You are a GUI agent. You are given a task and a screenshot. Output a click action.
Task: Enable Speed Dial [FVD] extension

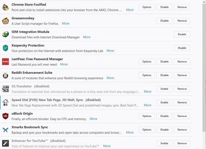pos(164,103)
